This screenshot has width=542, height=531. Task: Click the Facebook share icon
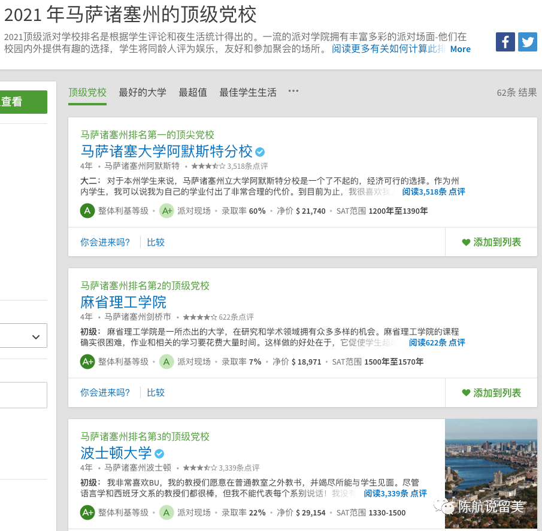coord(505,42)
